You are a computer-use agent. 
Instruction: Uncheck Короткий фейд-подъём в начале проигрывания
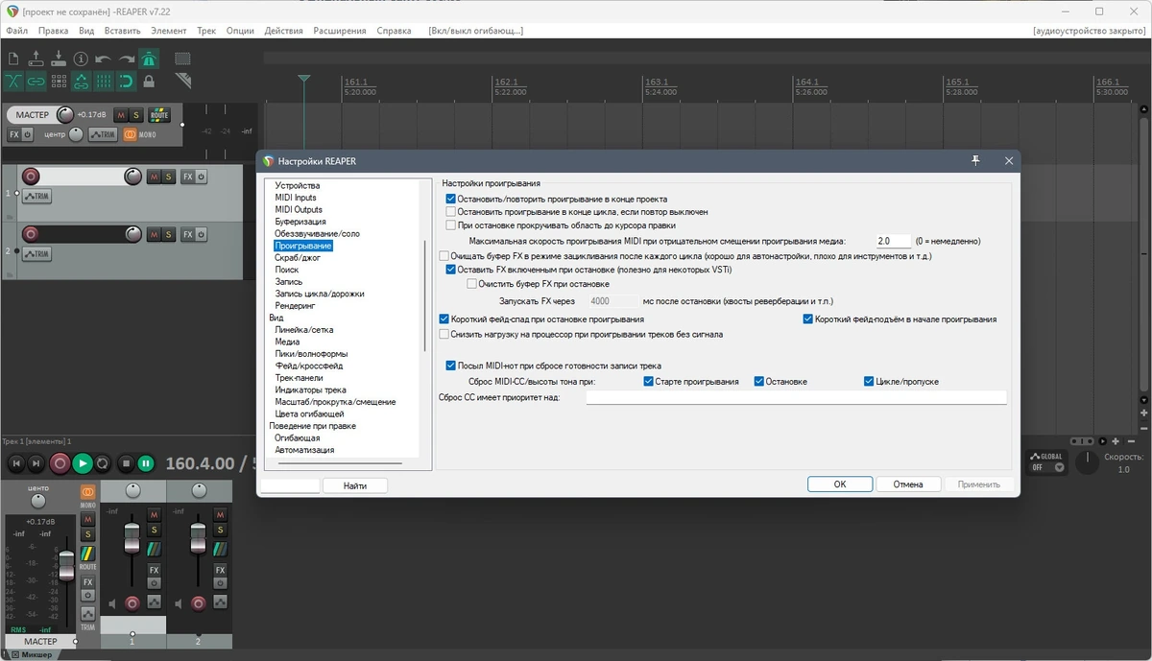point(808,319)
